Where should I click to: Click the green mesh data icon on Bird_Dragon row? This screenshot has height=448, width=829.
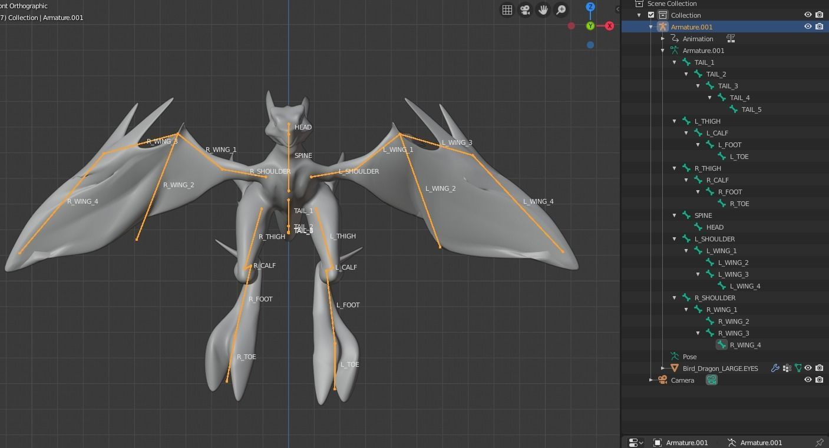[x=798, y=369]
